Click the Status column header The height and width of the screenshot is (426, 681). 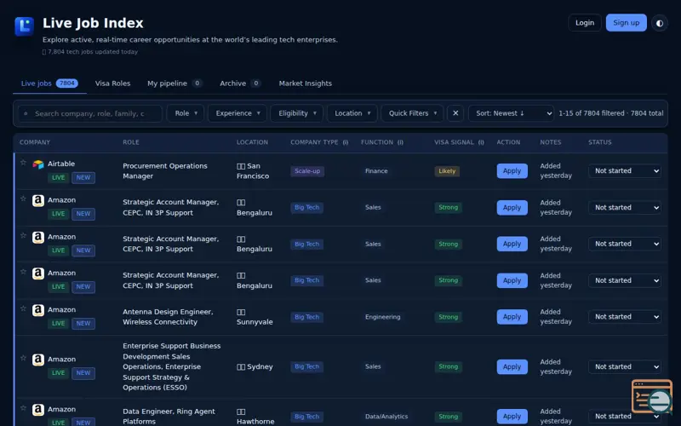click(600, 142)
